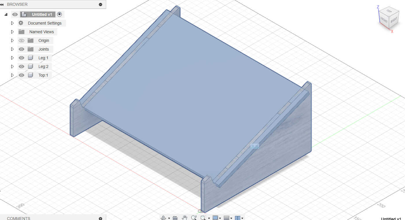405x220 pixels.
Task: Hide the Top:1 component
Action: point(21,75)
